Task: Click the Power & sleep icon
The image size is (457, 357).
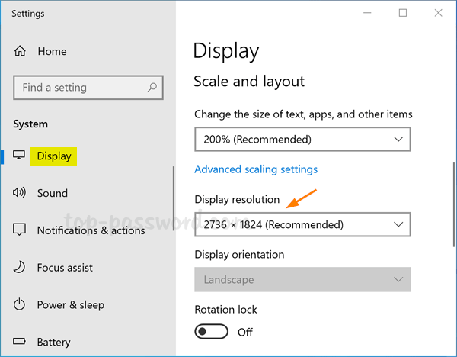Action: [20, 305]
